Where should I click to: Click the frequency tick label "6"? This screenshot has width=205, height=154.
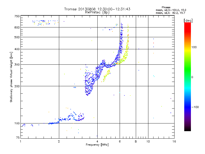click(x=120, y=141)
